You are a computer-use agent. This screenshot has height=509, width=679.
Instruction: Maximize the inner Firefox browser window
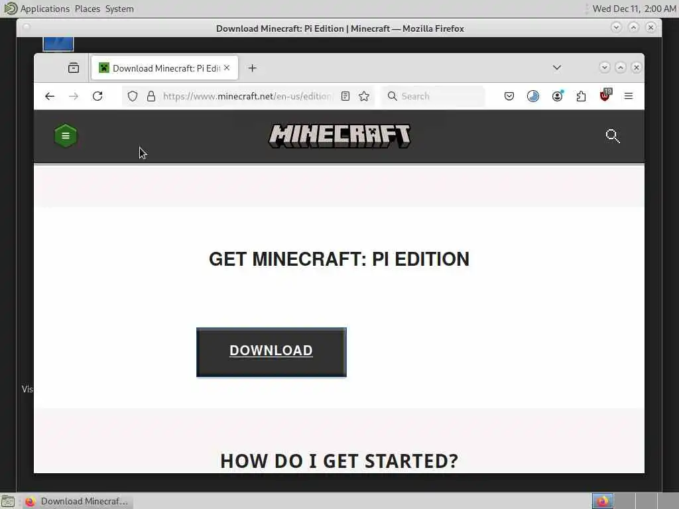[x=621, y=68]
